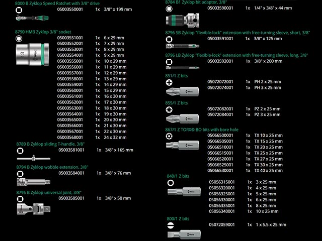Click the heading 8000 B Zyklop Speed Ratchet
322x241 pixels.
coord(57,4)
